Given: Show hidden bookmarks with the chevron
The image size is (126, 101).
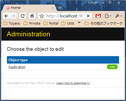Looking at the screenshot, I should [79, 22].
